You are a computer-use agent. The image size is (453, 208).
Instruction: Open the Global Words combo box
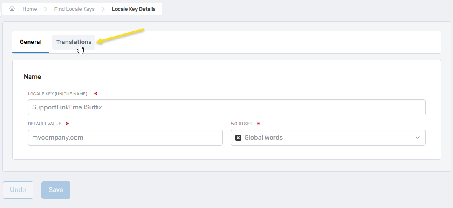pyautogui.click(x=322, y=138)
